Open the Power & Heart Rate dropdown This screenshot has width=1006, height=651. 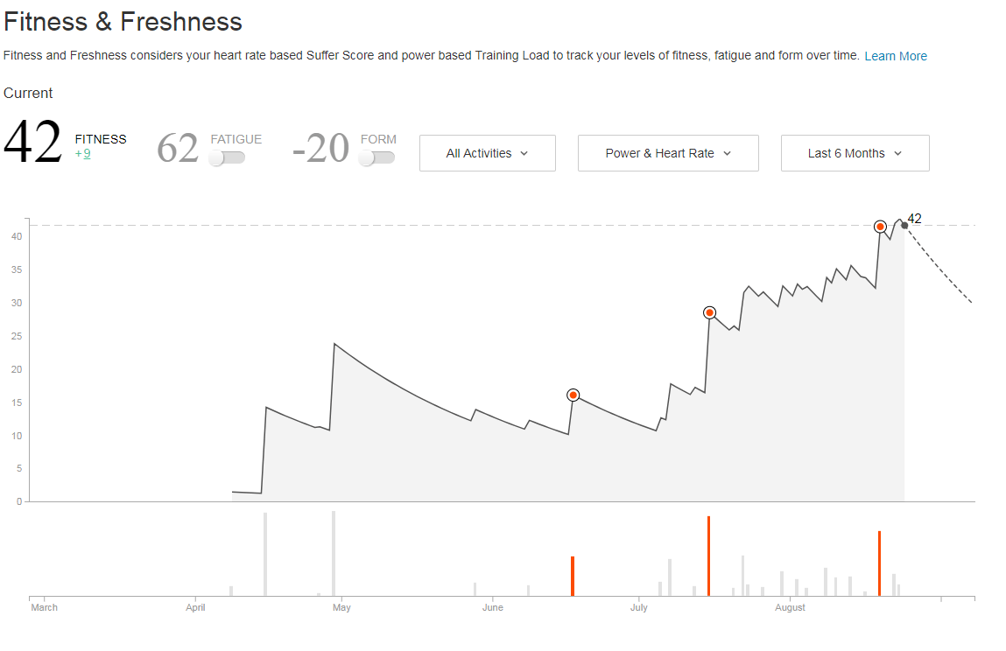pyautogui.click(x=668, y=153)
